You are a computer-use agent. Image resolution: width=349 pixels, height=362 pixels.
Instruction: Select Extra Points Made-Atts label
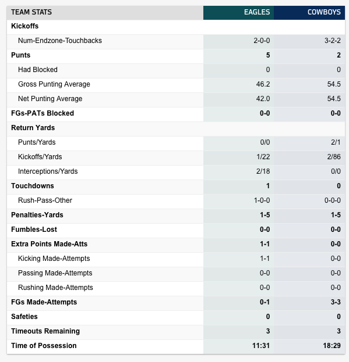(50, 244)
